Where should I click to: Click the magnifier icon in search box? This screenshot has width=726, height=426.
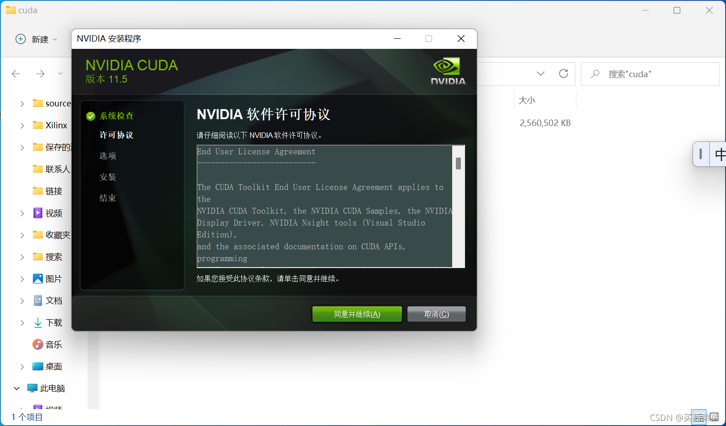[595, 74]
